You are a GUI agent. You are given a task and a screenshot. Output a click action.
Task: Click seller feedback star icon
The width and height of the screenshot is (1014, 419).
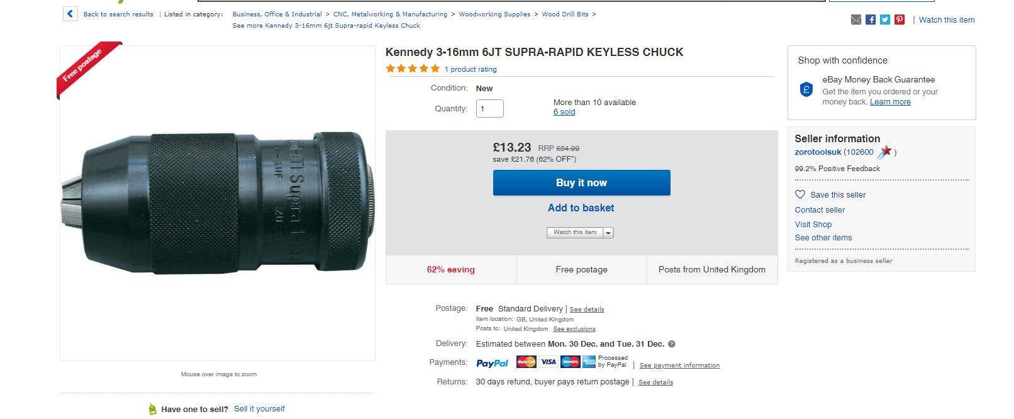(x=885, y=152)
